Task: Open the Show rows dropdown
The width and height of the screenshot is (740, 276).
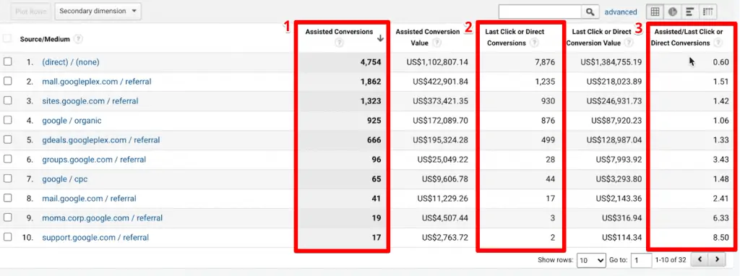Action: (591, 260)
